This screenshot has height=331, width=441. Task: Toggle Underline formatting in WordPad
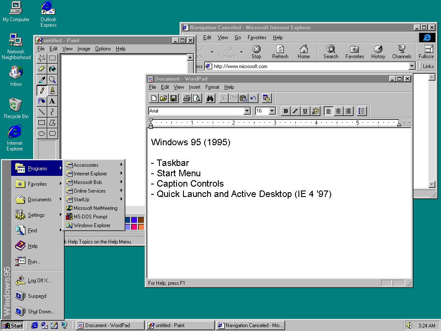coord(305,111)
